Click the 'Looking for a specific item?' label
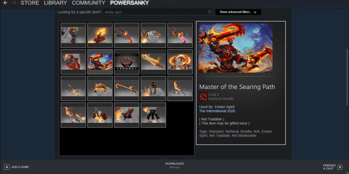 79,12
